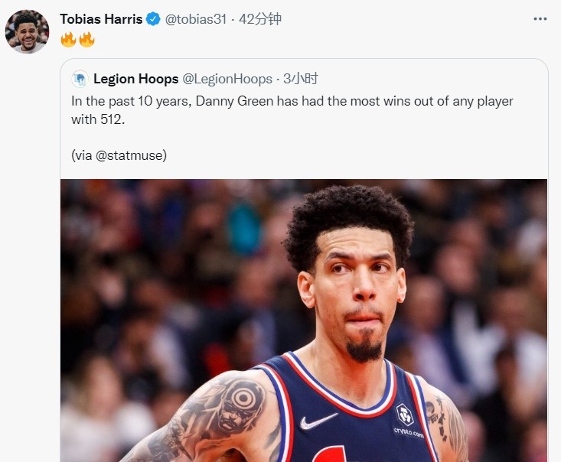Click the first fire emoji
561x462 pixels.
tap(68, 39)
